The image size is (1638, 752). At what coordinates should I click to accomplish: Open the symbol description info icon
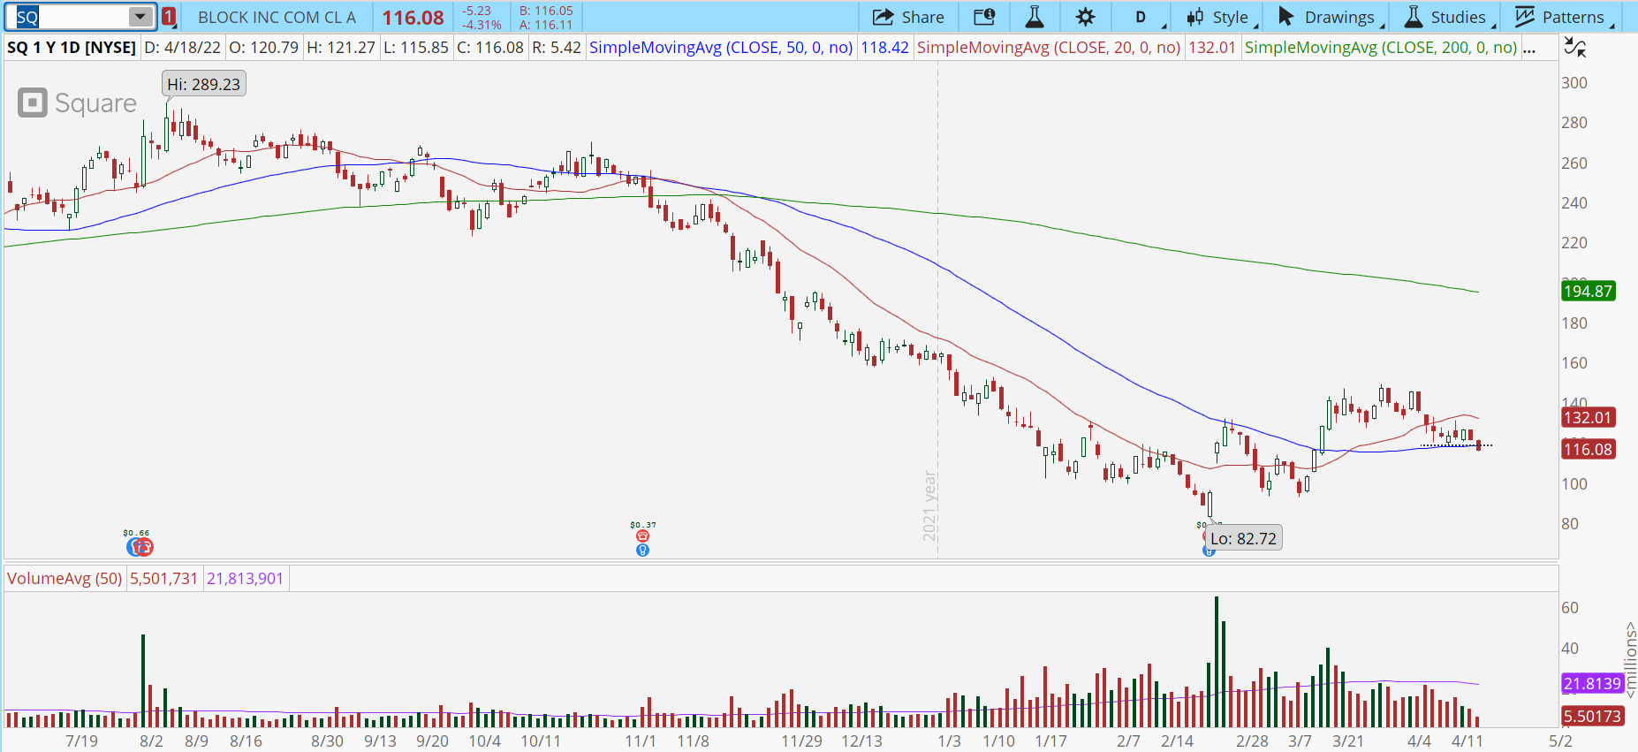pyautogui.click(x=984, y=17)
